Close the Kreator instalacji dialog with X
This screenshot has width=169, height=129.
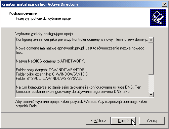(x=165, y=4)
